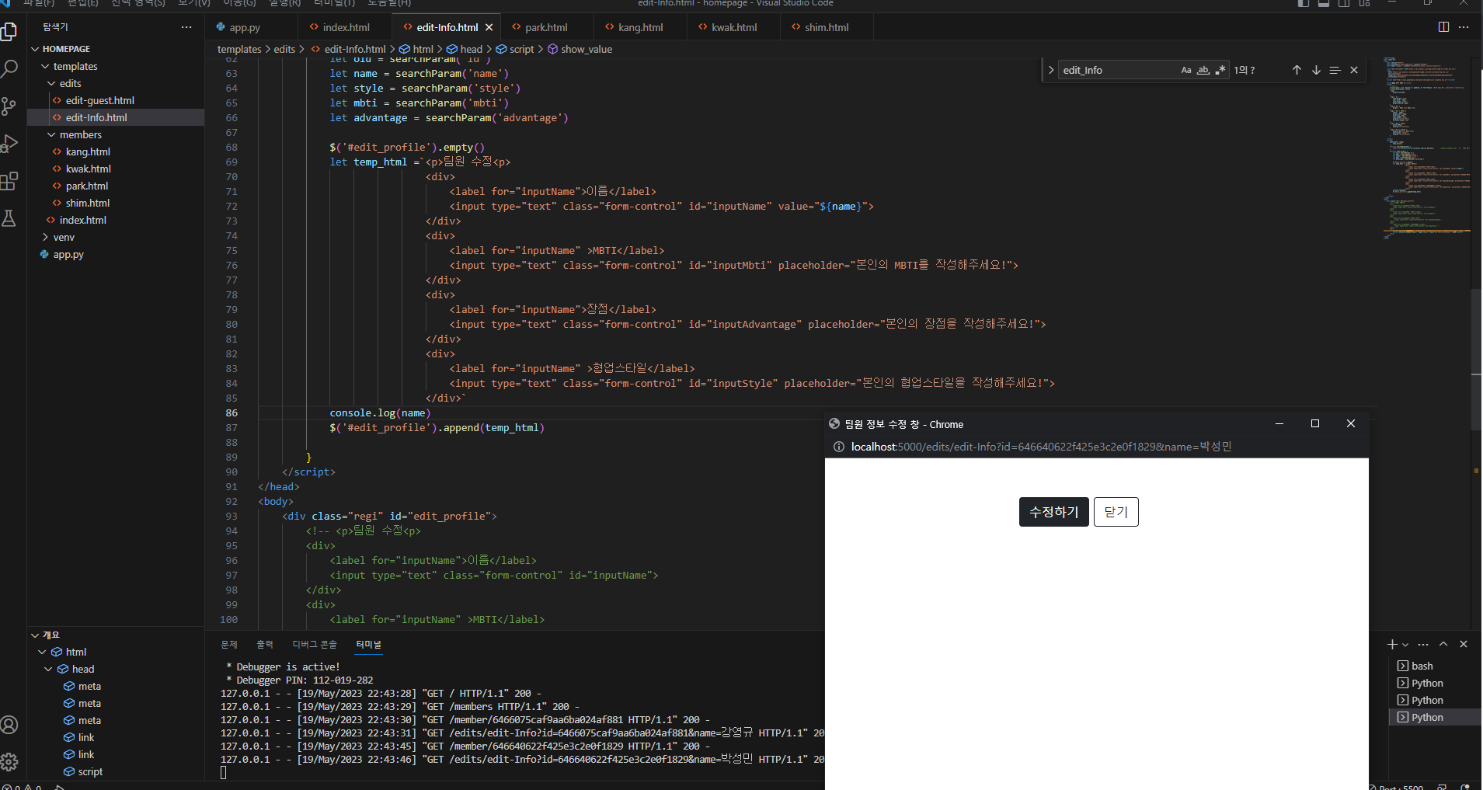Open the Explorer view in the activity bar
This screenshot has width=1483, height=790.
(9, 31)
